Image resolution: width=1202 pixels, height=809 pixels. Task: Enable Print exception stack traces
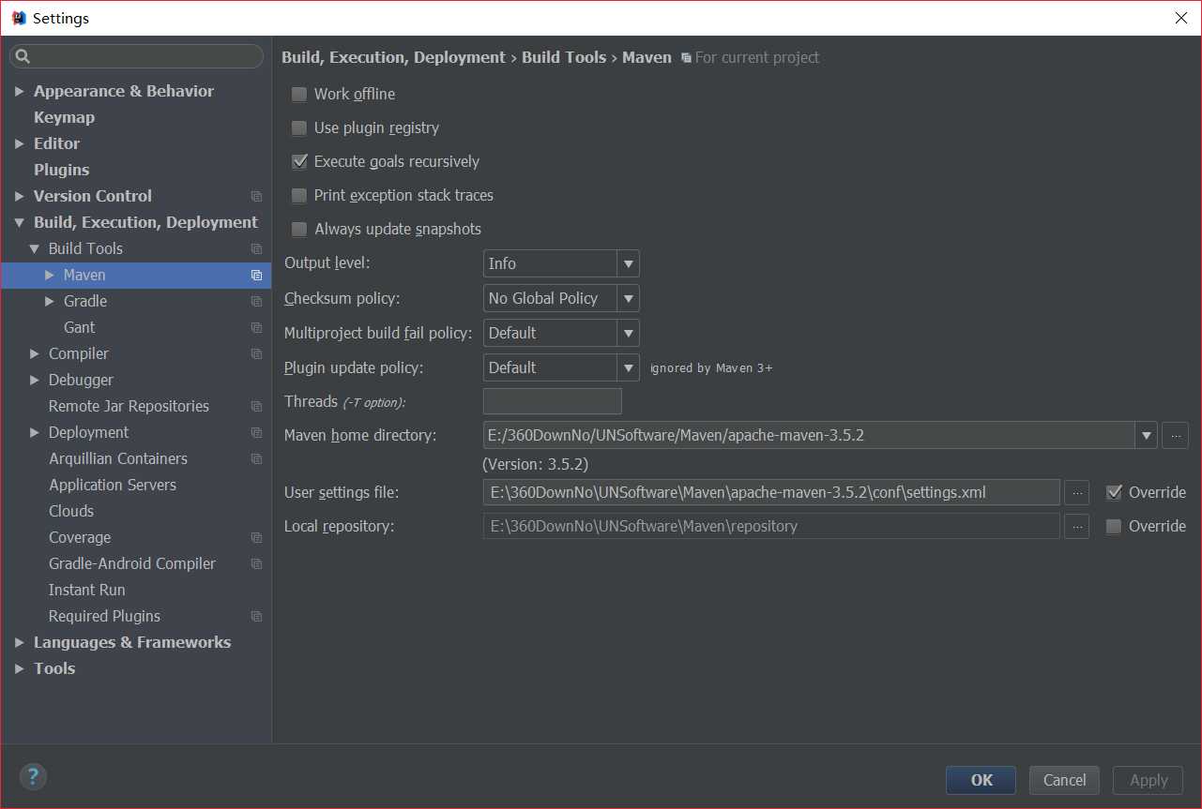pyautogui.click(x=299, y=195)
